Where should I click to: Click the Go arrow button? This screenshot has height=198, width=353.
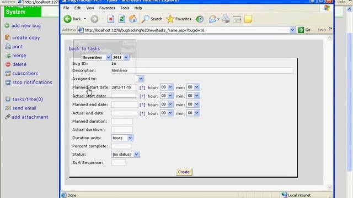pyautogui.click(x=304, y=30)
